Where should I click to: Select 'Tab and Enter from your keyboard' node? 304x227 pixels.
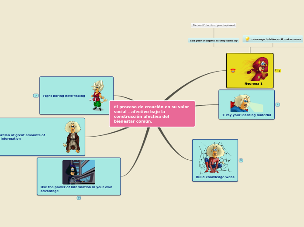[214, 25]
